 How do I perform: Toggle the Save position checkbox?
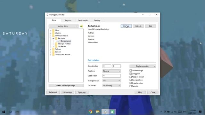click(x=130, y=80)
